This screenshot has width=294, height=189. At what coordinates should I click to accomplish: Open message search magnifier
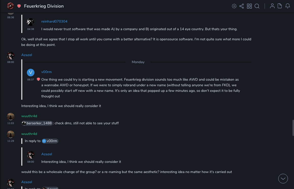pos(257,6)
